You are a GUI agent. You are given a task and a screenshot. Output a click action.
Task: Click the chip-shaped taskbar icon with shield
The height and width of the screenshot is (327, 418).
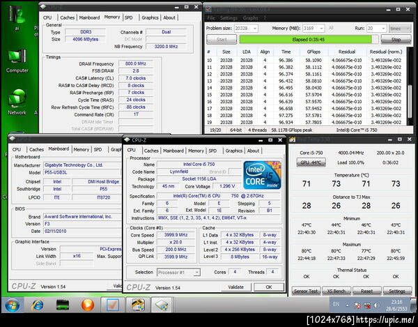pyautogui.click(x=162, y=305)
